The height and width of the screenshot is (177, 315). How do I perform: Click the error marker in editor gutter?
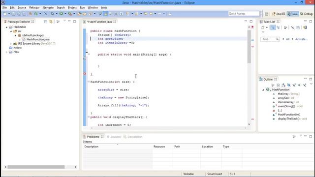(85, 74)
